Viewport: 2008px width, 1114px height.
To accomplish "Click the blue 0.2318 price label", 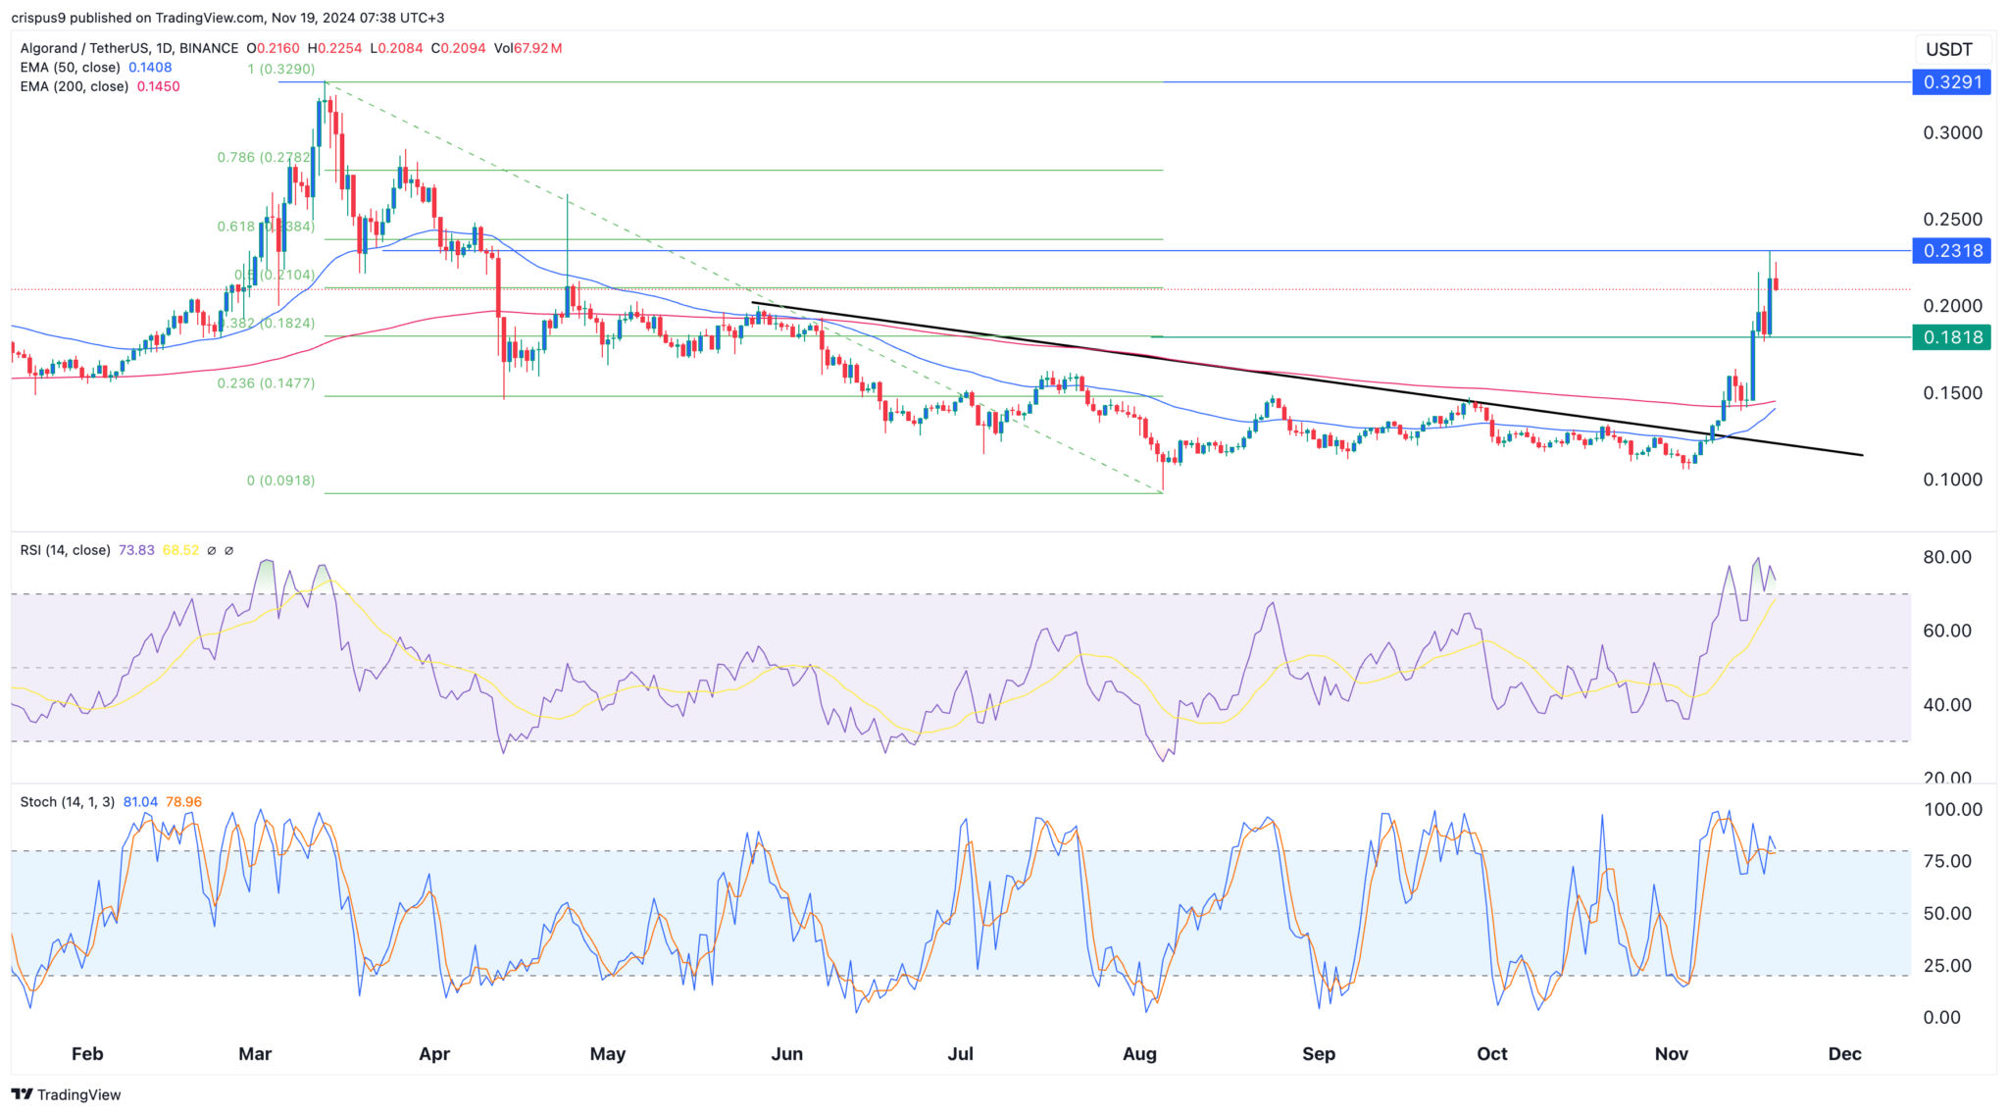I will coord(1951,251).
